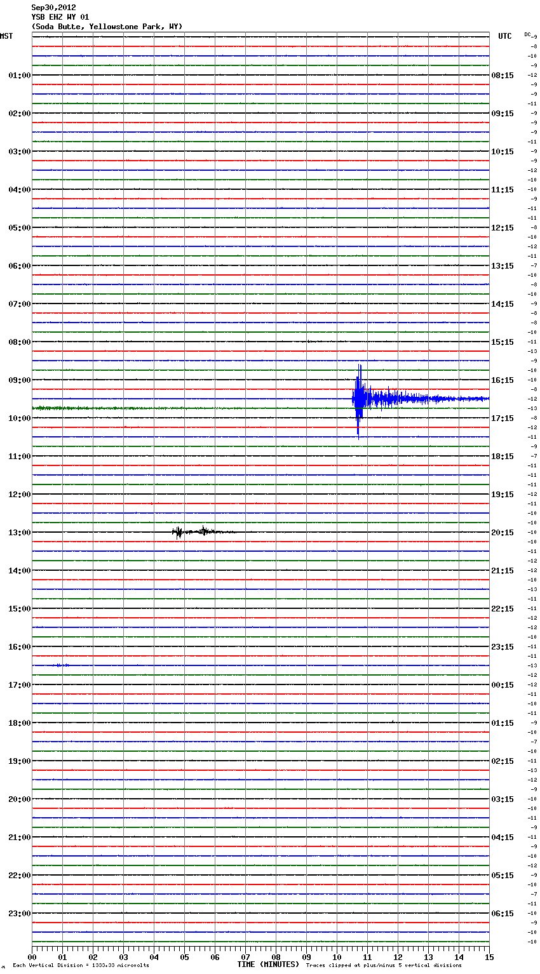The height and width of the screenshot is (974, 540).
Task: Click the 08:15 UTC time label
Action: [x=503, y=76]
